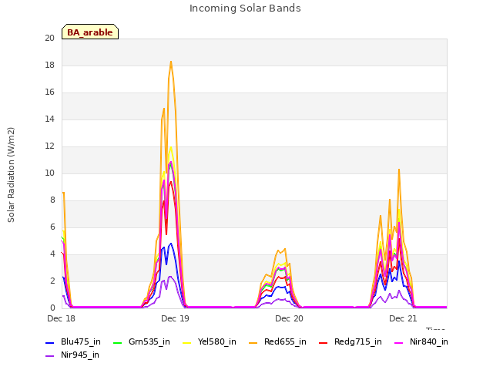Click the orange Red655_in legend swatch
The height and width of the screenshot is (370, 493).
(253, 342)
